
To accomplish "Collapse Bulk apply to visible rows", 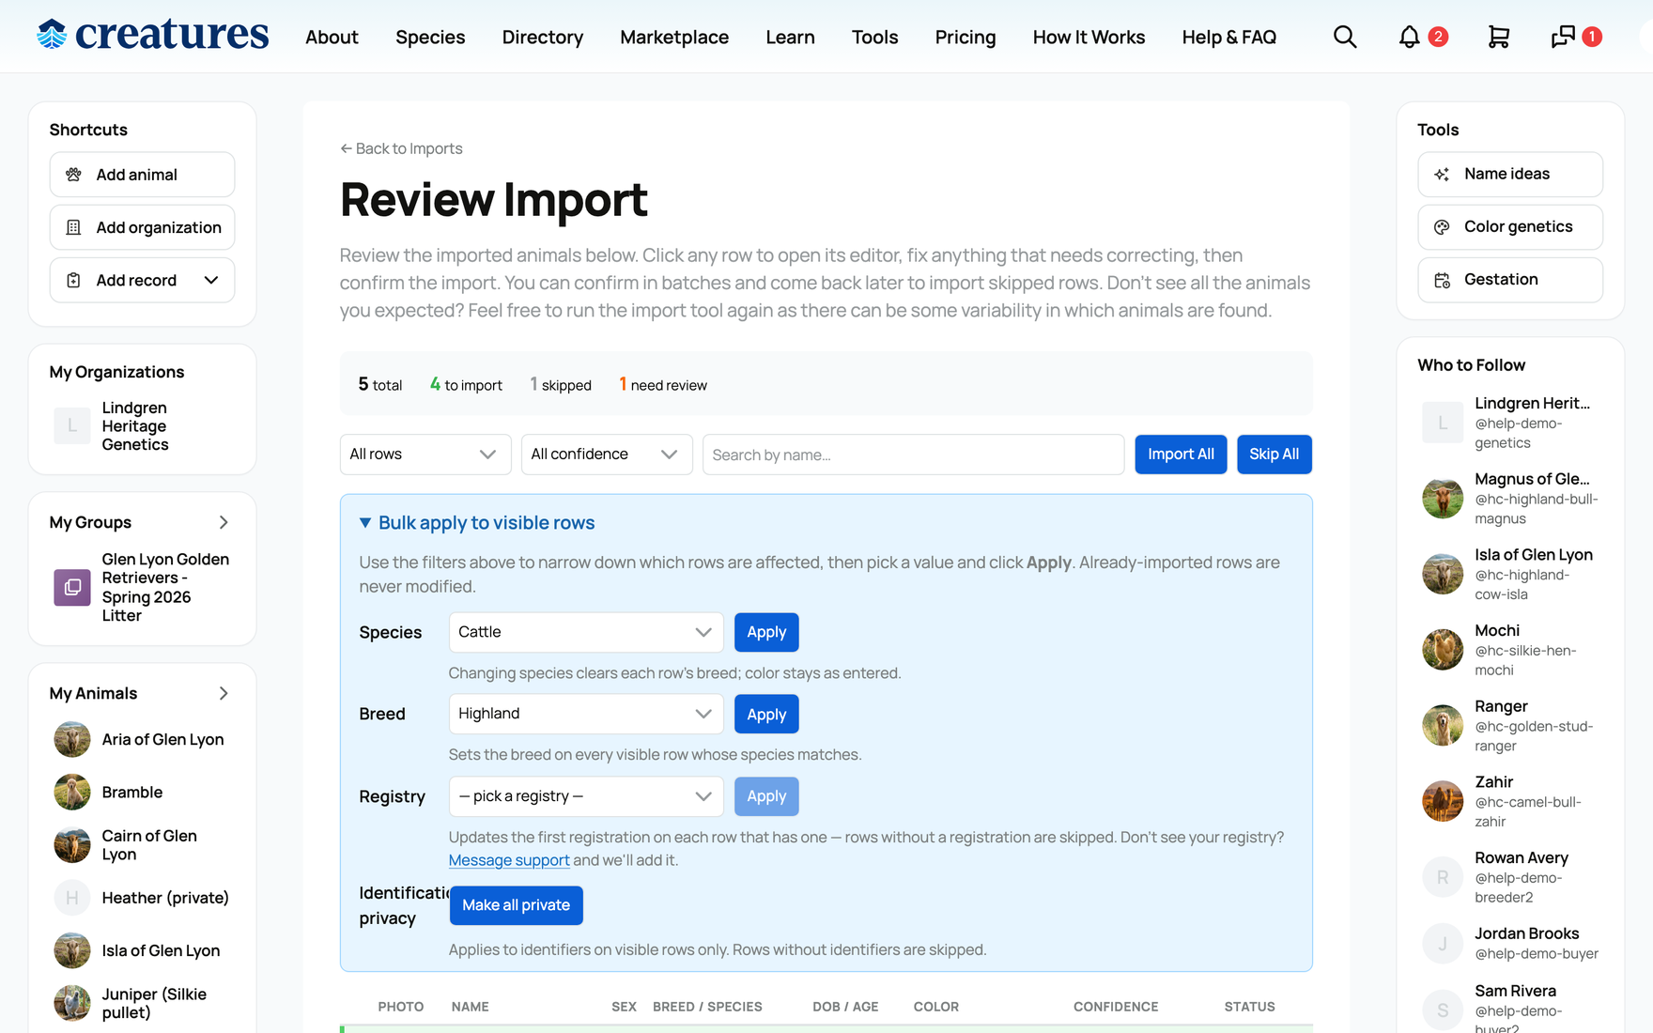I will point(477,523).
